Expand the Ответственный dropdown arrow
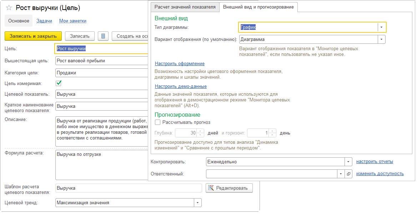 tap(341, 174)
